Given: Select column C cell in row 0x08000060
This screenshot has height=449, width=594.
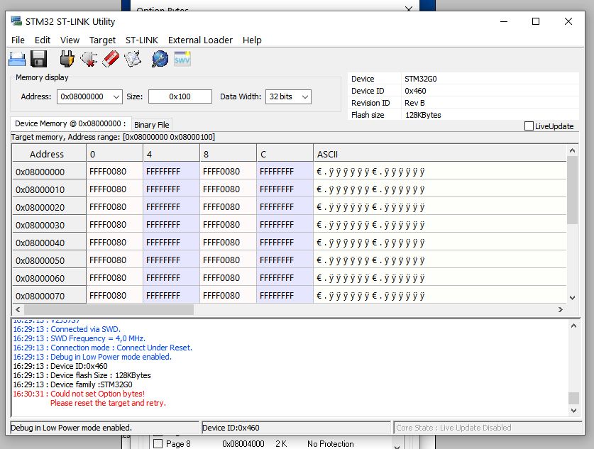Looking at the screenshot, I should (285, 278).
